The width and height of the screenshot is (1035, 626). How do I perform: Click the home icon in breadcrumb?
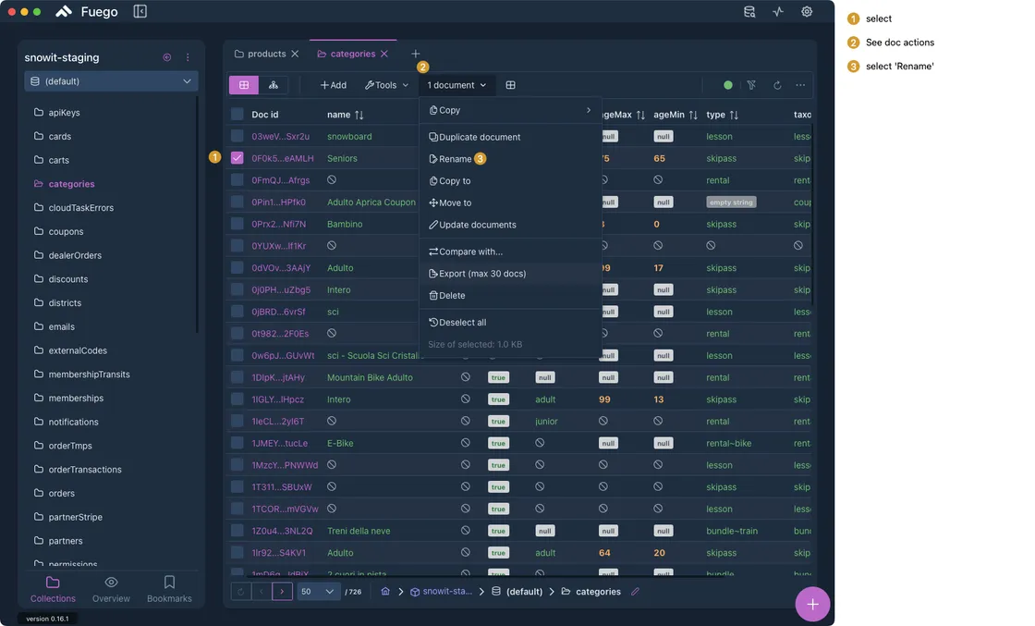[385, 592]
